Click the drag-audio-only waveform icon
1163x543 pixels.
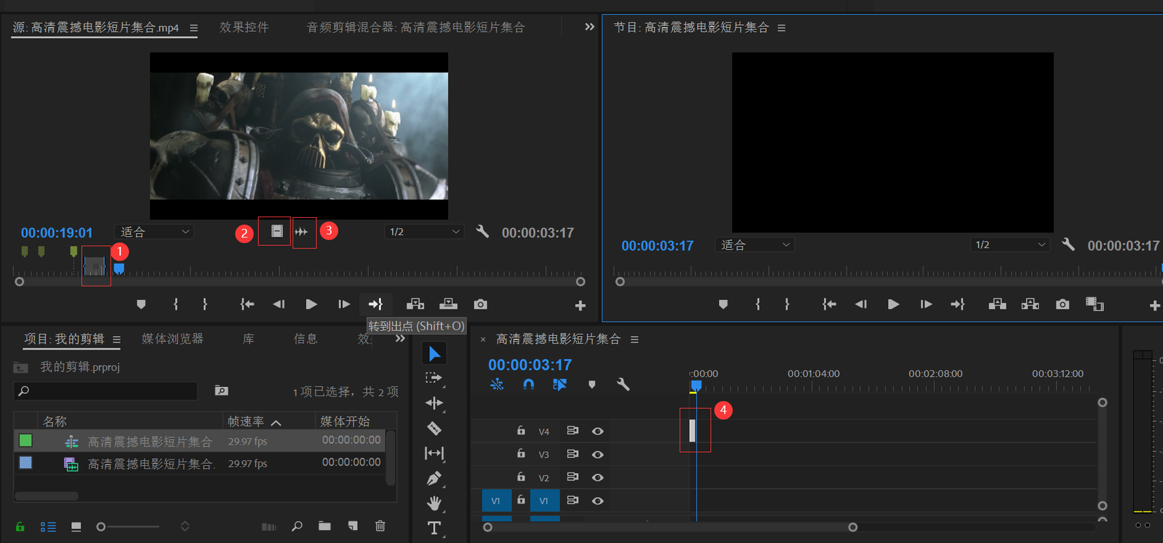pos(301,232)
